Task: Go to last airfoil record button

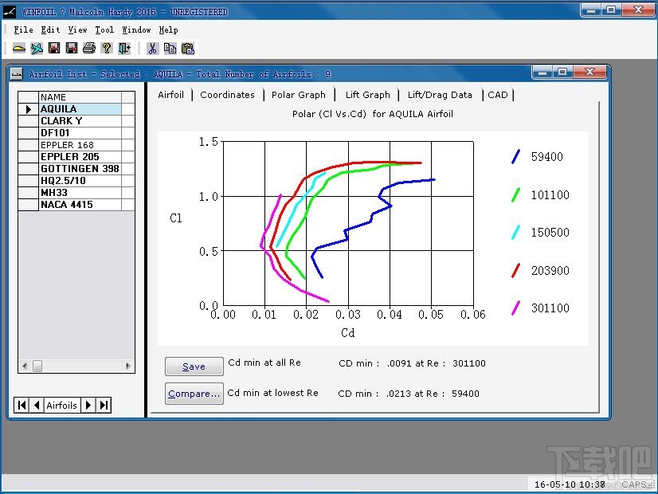Action: [104, 405]
